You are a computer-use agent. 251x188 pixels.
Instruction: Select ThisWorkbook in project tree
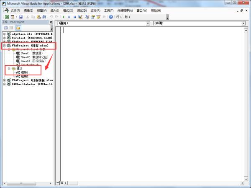click(x=28, y=65)
